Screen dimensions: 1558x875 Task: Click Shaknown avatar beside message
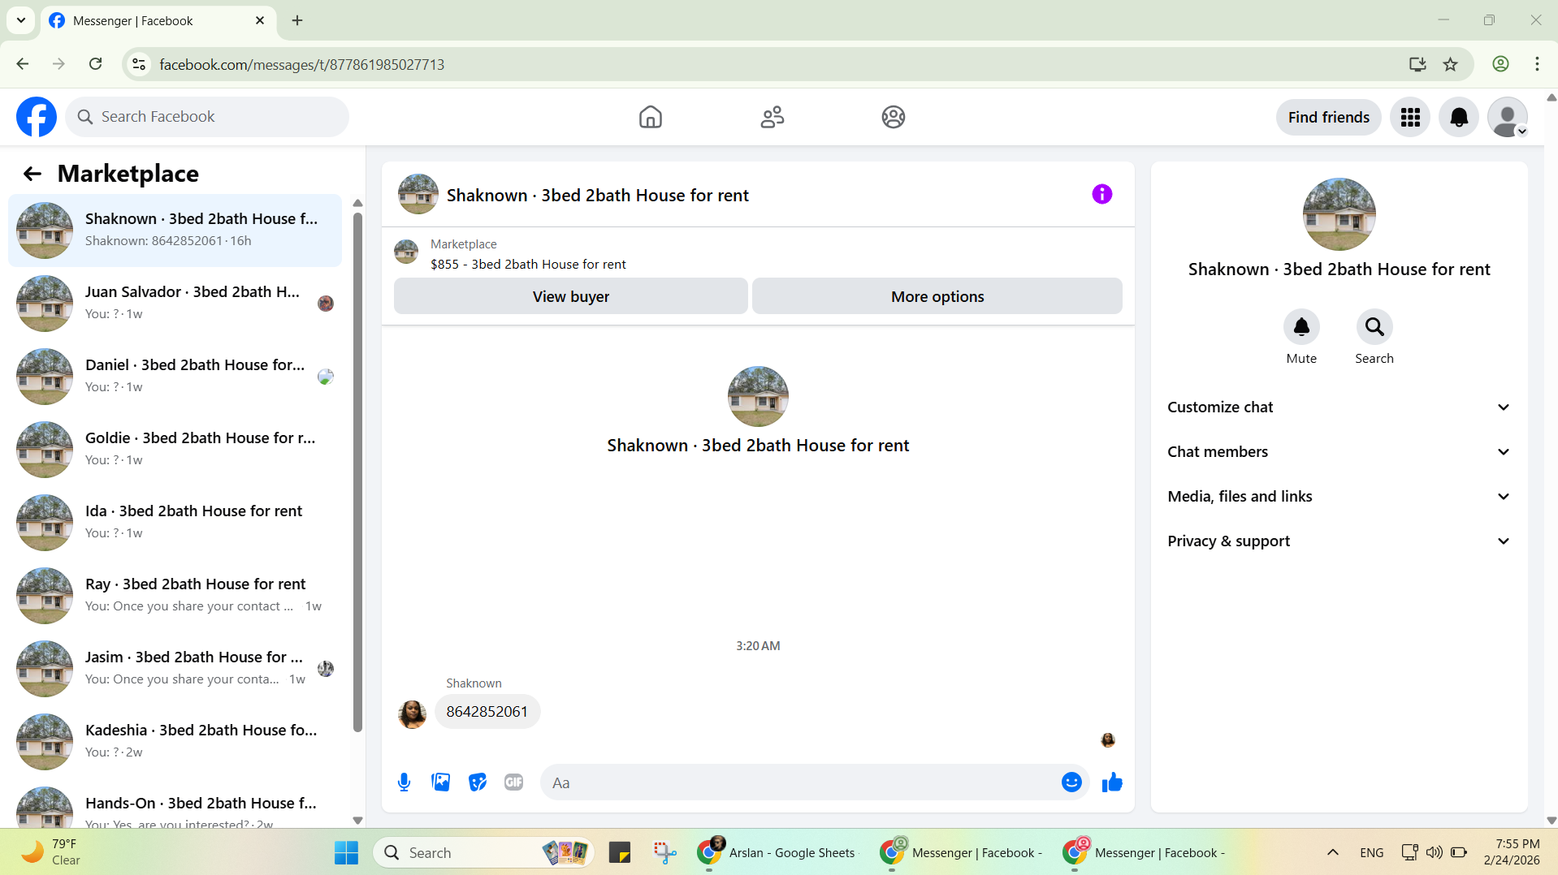(x=412, y=715)
